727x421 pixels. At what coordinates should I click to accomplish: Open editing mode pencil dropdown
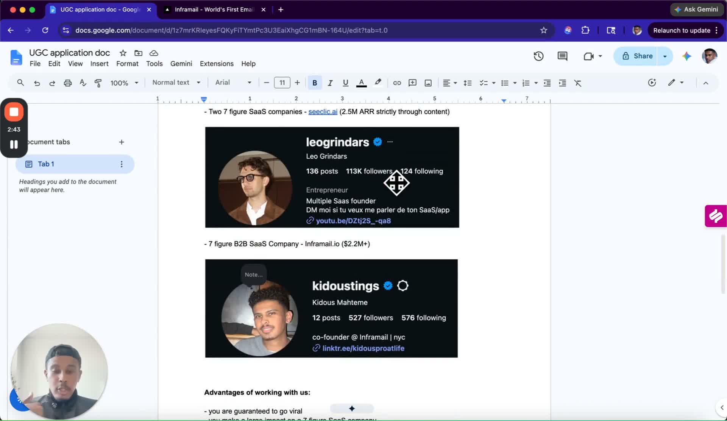point(676,83)
